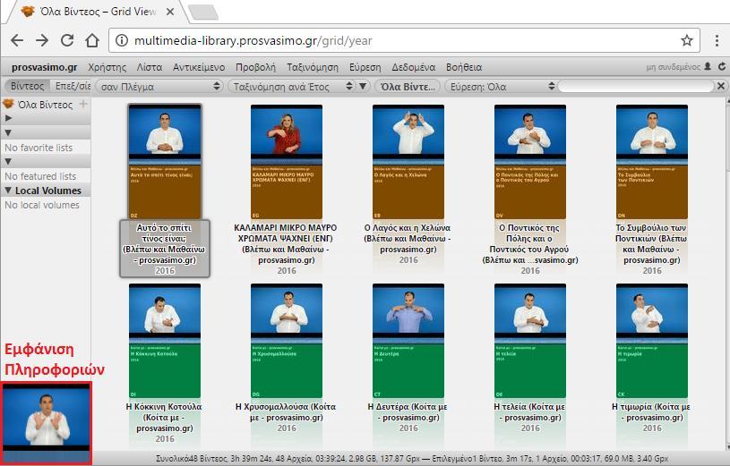Select 'ΚΑΛΑΜΑΡΙ ΜΙΚΡΟ ΜΑΥΡΟ' video thumbnail

[x=287, y=161]
